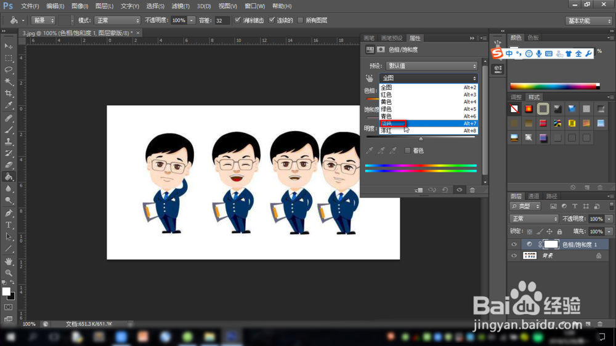Open the Windows Start button
Viewport: 616px width, 346px height.
click(10, 337)
